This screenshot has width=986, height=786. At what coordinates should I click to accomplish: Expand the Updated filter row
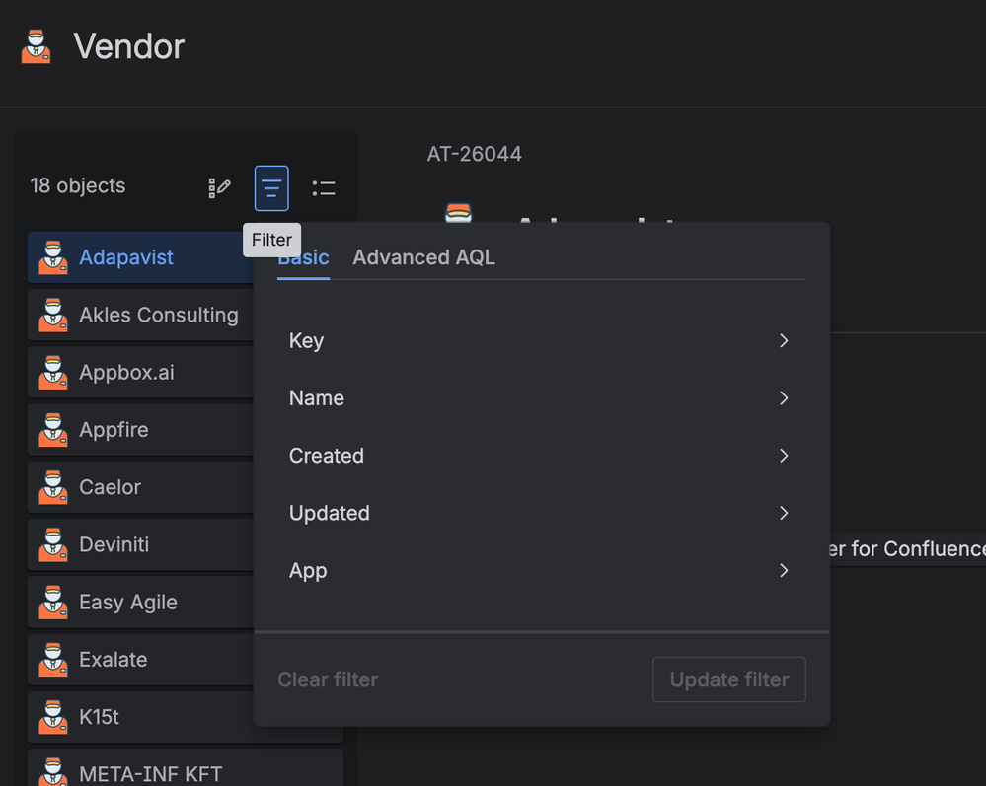[541, 513]
